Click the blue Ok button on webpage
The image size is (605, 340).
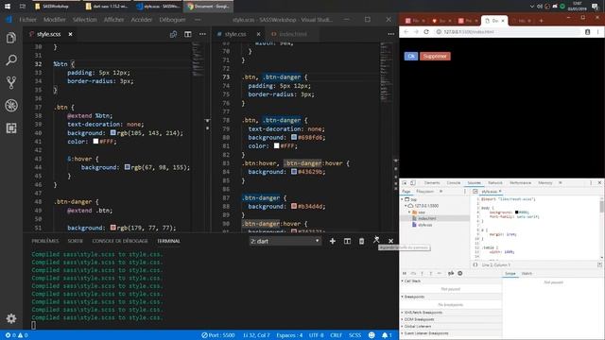pyautogui.click(x=411, y=57)
